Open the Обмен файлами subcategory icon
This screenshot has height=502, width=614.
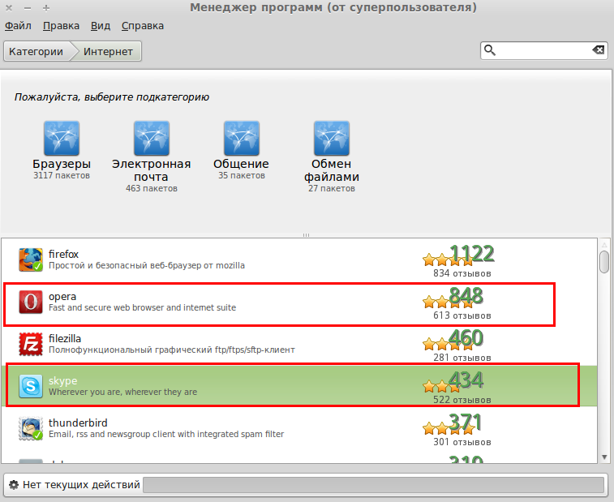(332, 138)
